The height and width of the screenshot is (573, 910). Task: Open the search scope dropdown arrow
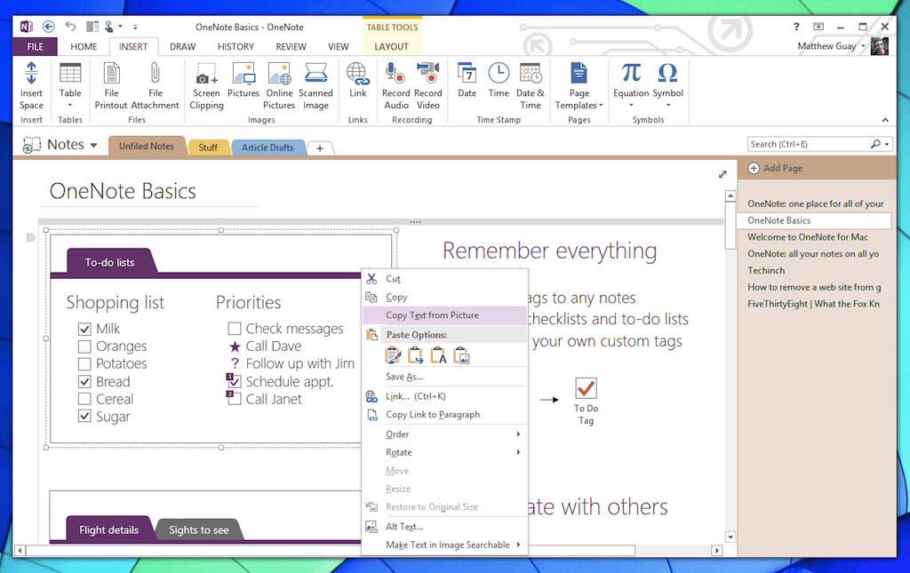[887, 145]
